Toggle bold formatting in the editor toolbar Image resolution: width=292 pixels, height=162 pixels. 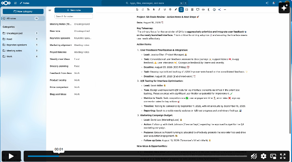click(154, 10)
